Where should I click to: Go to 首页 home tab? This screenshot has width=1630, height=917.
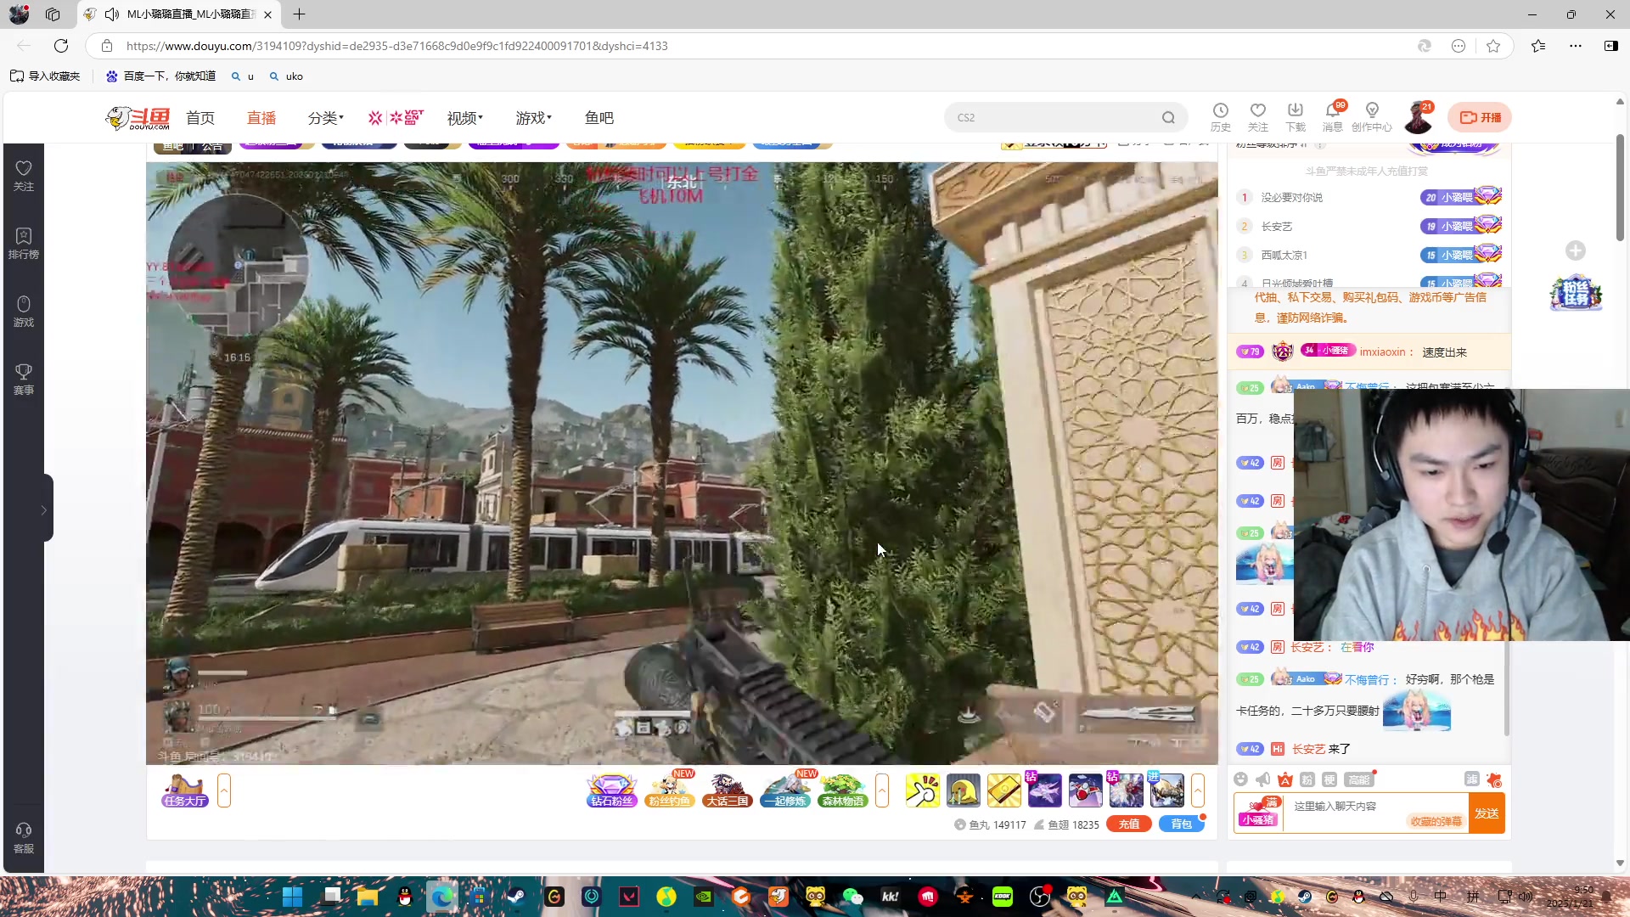point(200,118)
